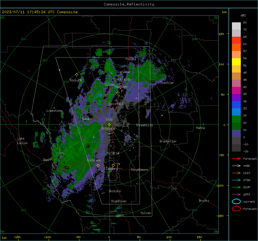Click the Cochrane town label
Screen dimensions: 258x241
pos(94,160)
